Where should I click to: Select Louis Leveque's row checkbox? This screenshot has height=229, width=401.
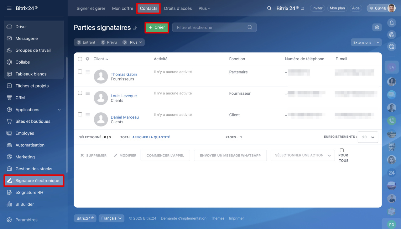coord(80,93)
